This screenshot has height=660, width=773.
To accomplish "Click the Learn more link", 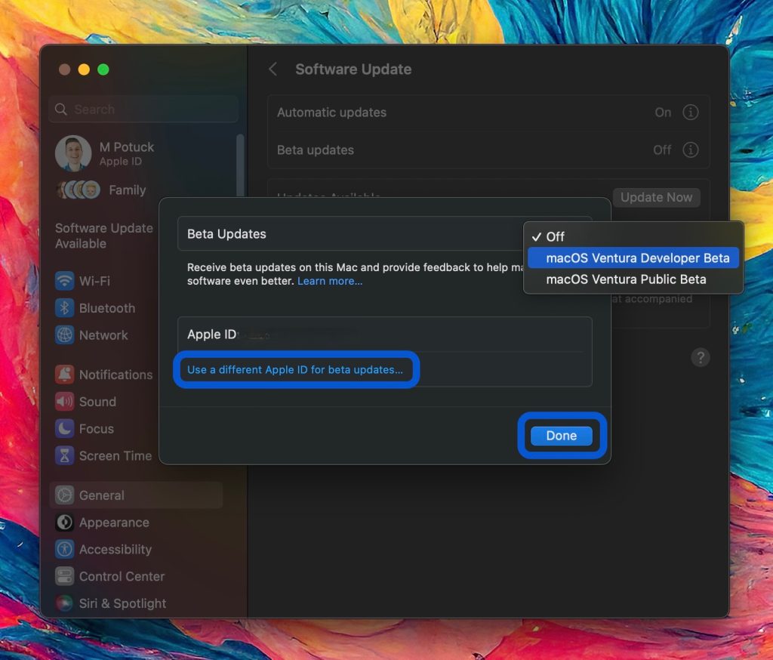I will point(330,281).
